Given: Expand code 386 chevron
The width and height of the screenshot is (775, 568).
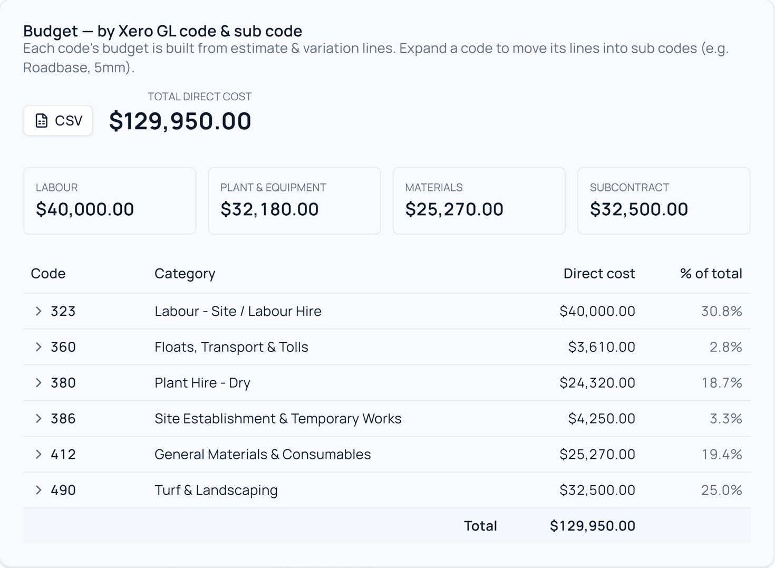Looking at the screenshot, I should 38,419.
